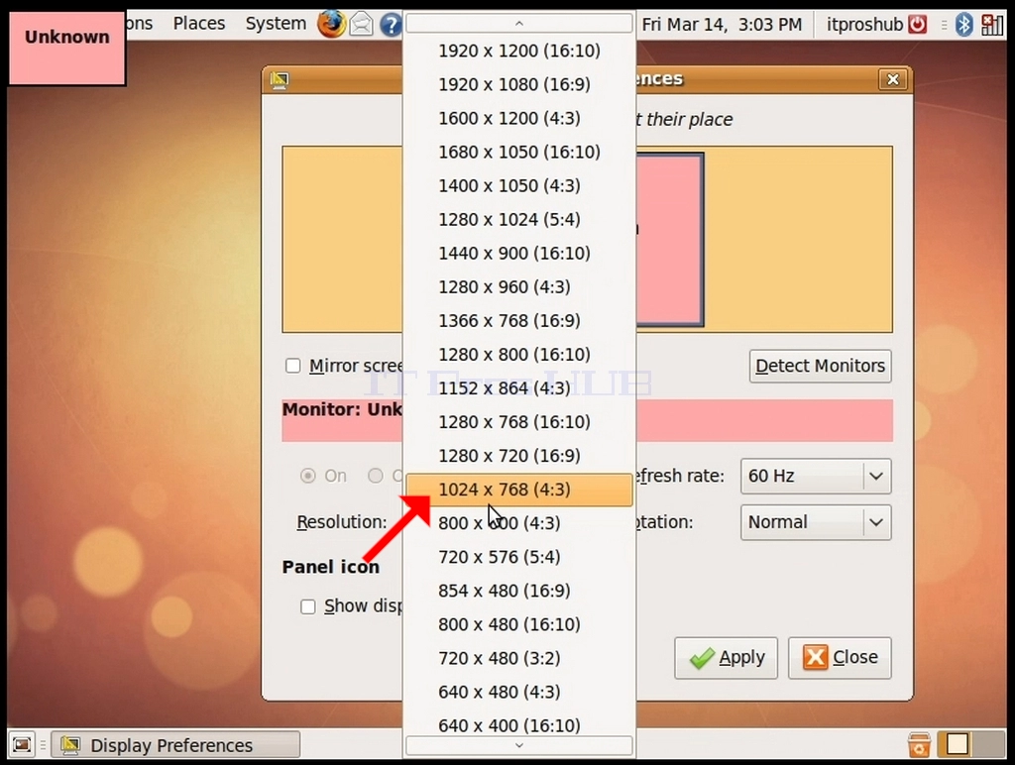
Task: Open the Bluetooth tray icon
Action: pyautogui.click(x=963, y=25)
